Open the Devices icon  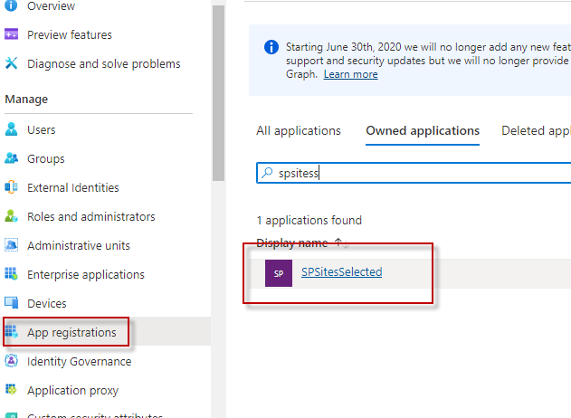12,303
